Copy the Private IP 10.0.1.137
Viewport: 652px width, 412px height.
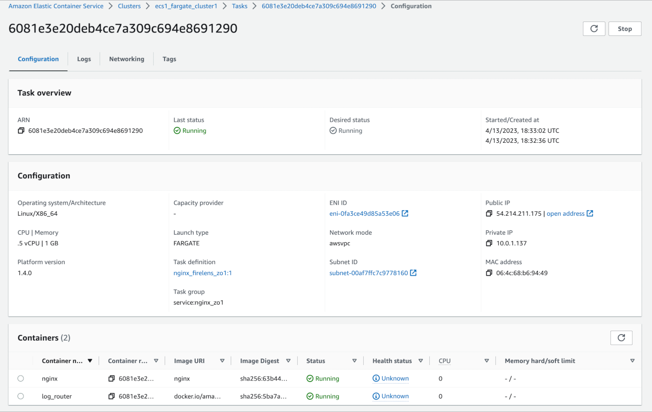point(489,244)
